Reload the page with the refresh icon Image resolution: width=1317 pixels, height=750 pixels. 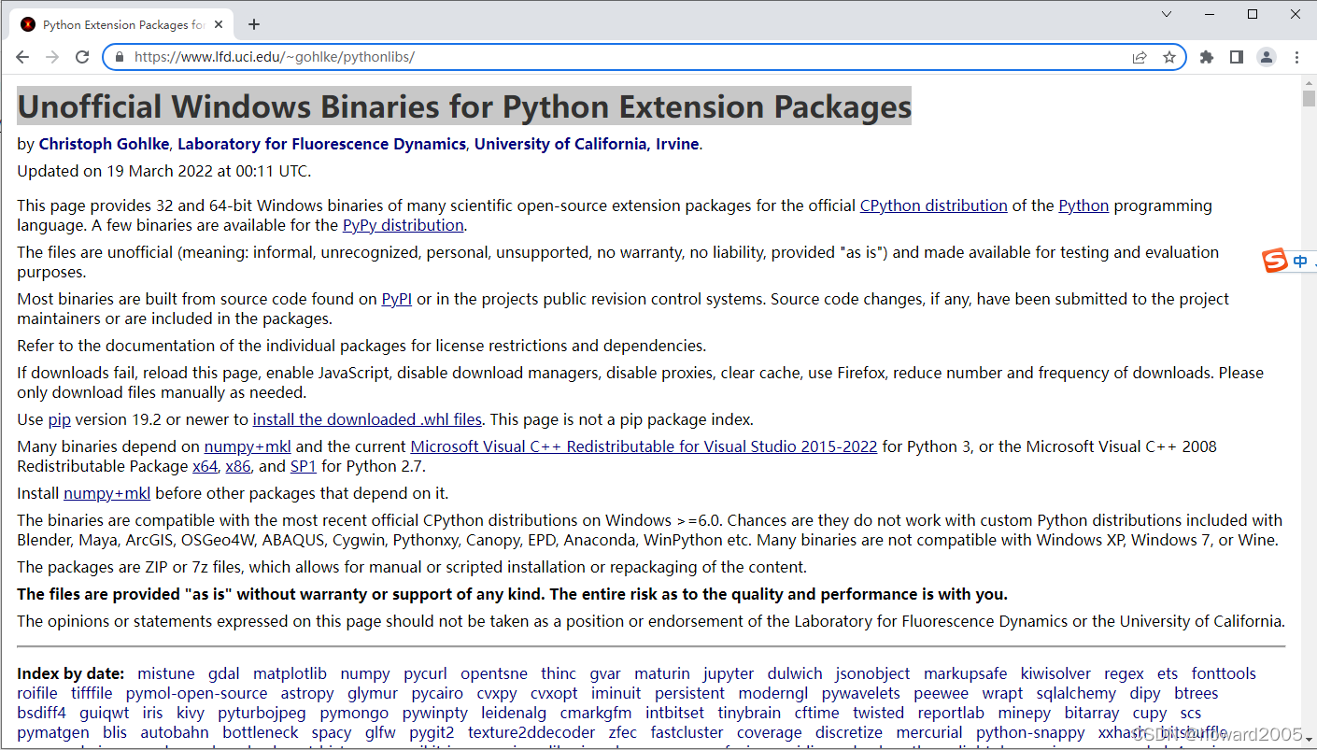pos(82,57)
